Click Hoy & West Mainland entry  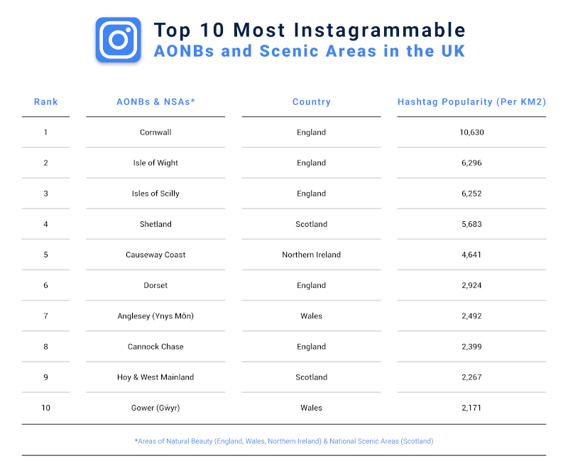(155, 377)
